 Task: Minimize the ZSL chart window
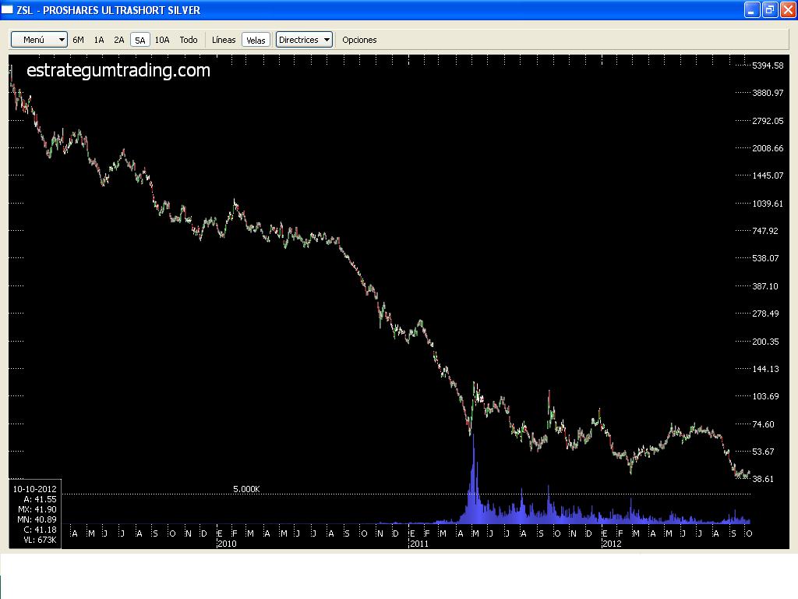[x=752, y=9]
